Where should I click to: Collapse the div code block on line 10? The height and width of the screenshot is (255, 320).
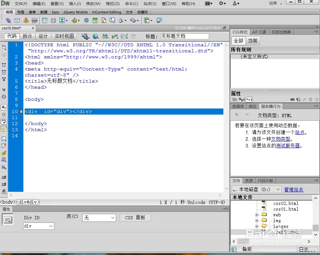point(21,111)
